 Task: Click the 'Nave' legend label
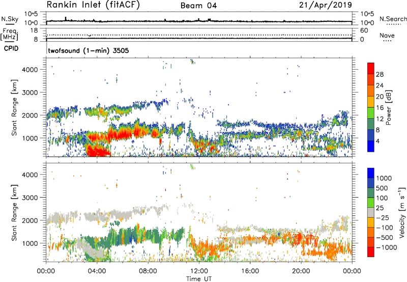pos(387,36)
